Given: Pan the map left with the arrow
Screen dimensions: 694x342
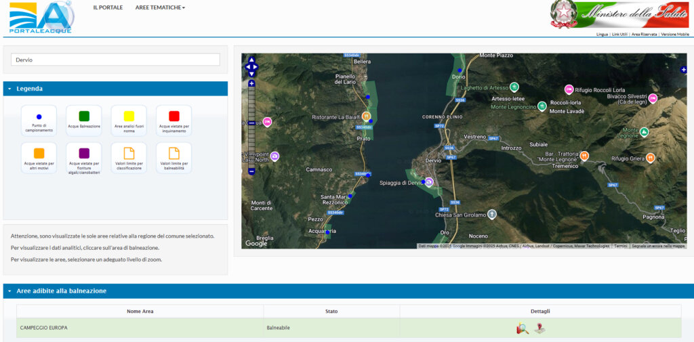Looking at the screenshot, I should click(248, 67).
